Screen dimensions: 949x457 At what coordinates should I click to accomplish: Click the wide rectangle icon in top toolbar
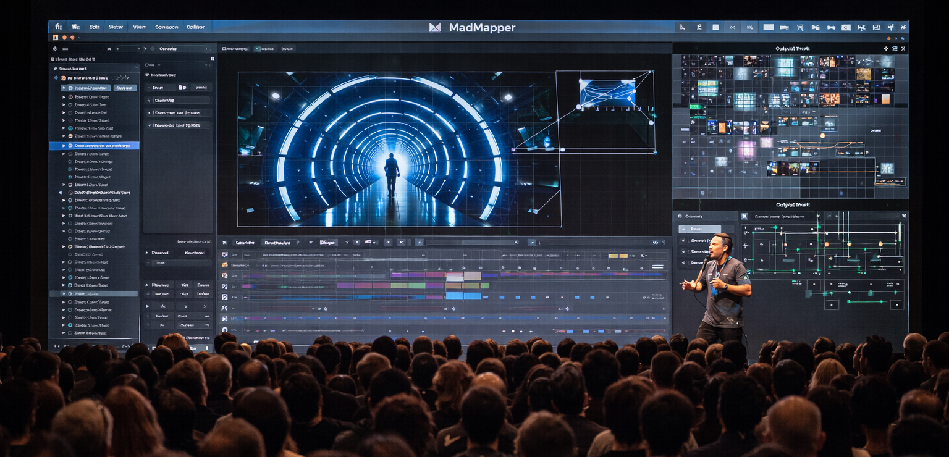[x=769, y=27]
